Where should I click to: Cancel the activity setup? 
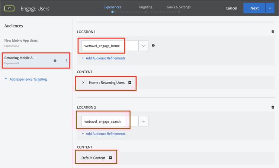click(231, 8)
